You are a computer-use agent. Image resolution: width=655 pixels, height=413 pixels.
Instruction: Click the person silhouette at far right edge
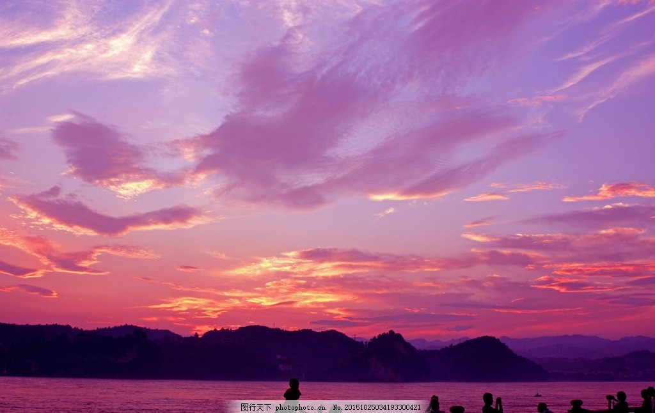pyautogui.click(x=647, y=400)
